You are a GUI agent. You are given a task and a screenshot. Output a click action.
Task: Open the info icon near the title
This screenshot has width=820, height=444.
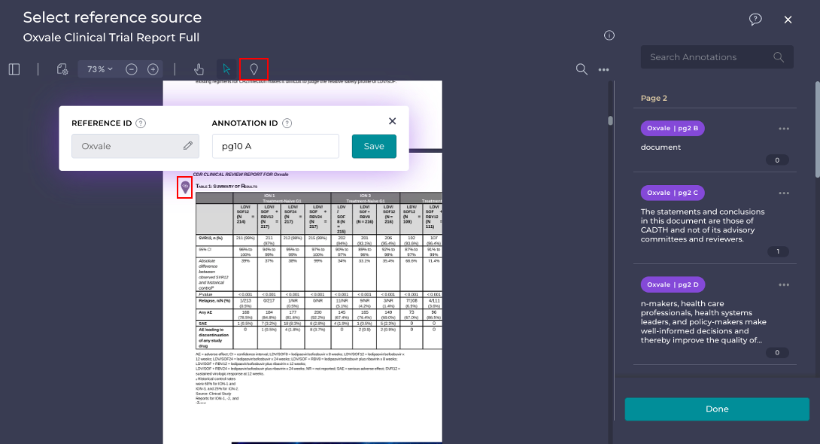[x=609, y=35]
